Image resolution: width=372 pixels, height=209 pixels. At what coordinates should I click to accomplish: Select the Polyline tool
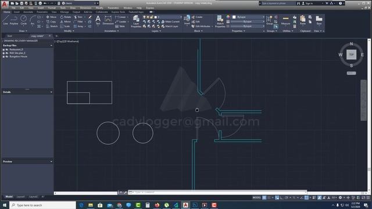[x=14, y=20]
